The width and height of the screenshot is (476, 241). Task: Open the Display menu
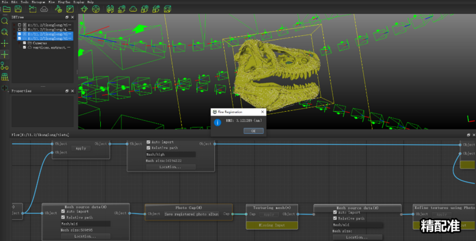tap(79, 2)
